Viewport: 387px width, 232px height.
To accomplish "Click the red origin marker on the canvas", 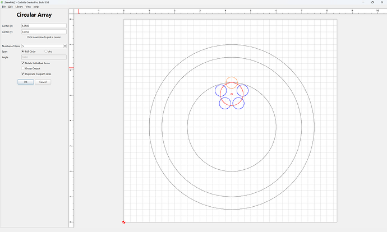I will coord(123,222).
